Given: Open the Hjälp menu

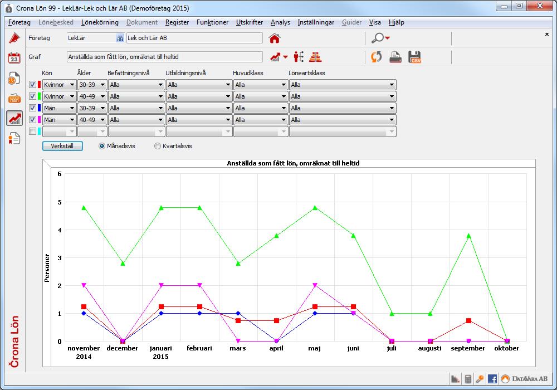Looking at the screenshot, I should tap(396, 22).
